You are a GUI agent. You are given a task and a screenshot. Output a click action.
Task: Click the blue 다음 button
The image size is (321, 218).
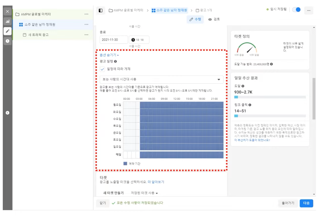[306, 203]
